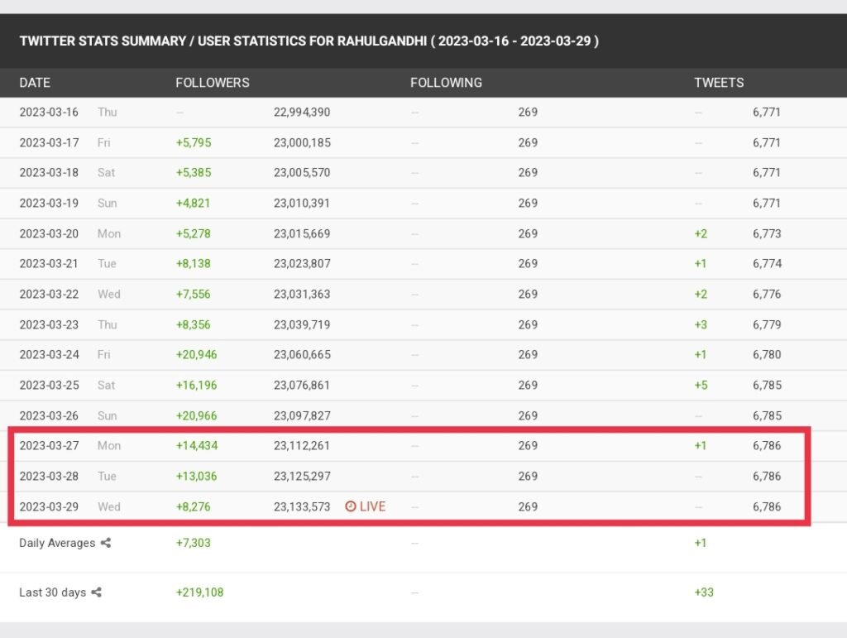Screen dimensions: 847x638
Task: Click the share icon beside Last 30 days
Action: [x=97, y=592]
